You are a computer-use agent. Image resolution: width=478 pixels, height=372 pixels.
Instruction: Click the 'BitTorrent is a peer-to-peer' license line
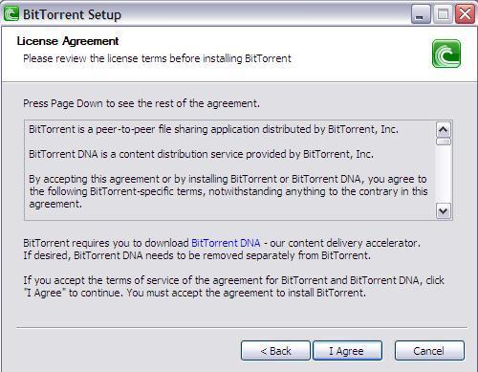(x=213, y=129)
